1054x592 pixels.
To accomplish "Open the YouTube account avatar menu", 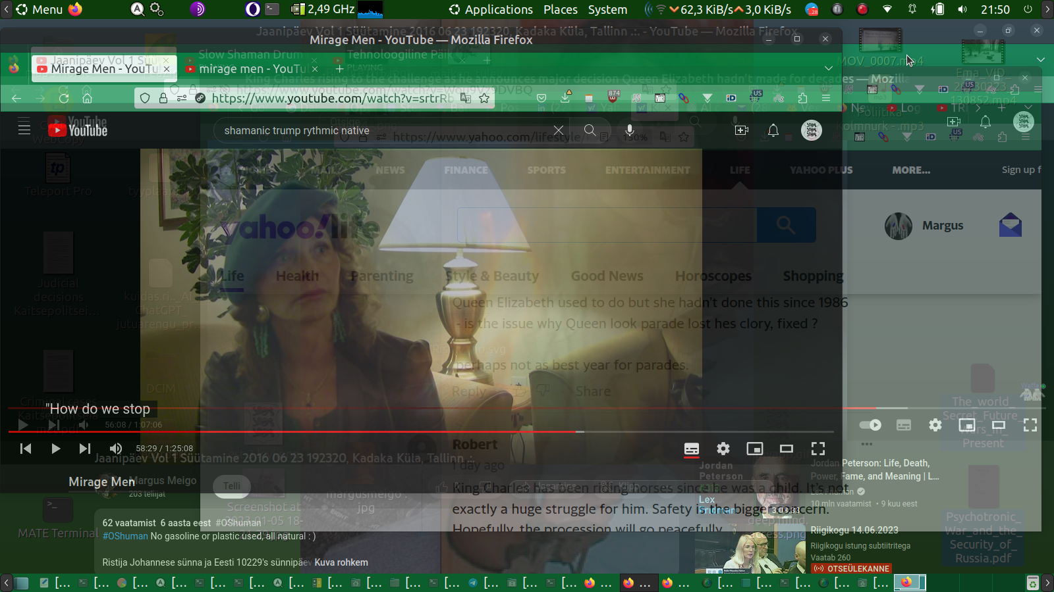I will point(812,130).
